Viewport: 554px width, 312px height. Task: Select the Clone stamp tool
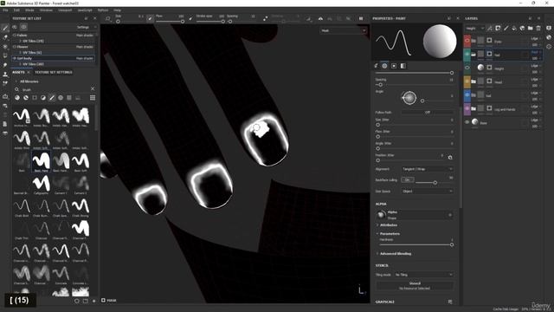pos(5,75)
